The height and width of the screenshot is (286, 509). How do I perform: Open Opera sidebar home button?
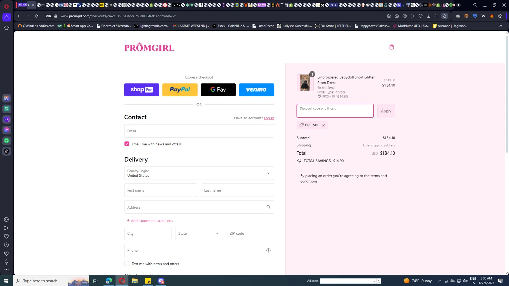(6, 17)
